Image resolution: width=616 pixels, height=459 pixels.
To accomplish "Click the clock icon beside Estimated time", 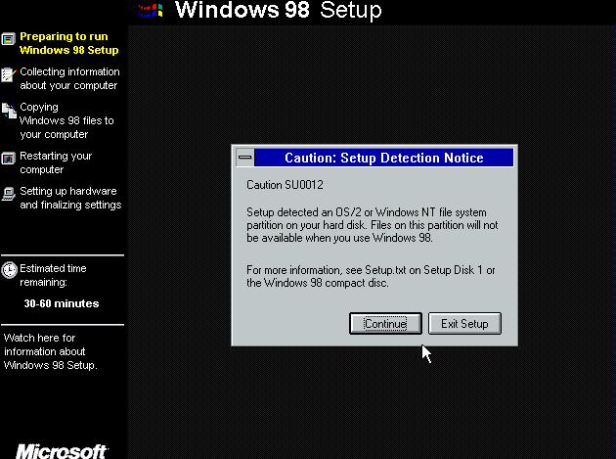I will point(9,270).
